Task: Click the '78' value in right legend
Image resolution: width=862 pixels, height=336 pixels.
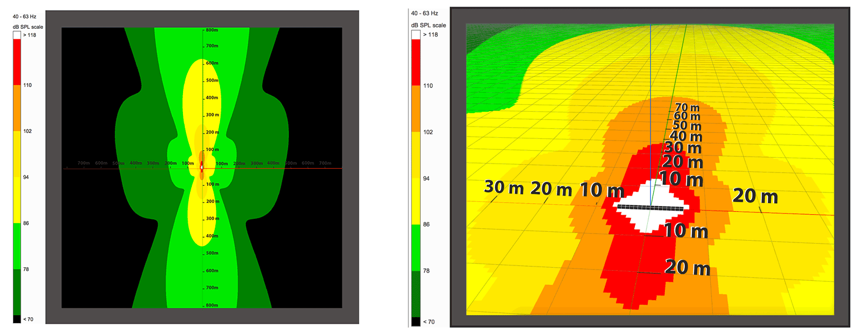Action: pos(425,270)
